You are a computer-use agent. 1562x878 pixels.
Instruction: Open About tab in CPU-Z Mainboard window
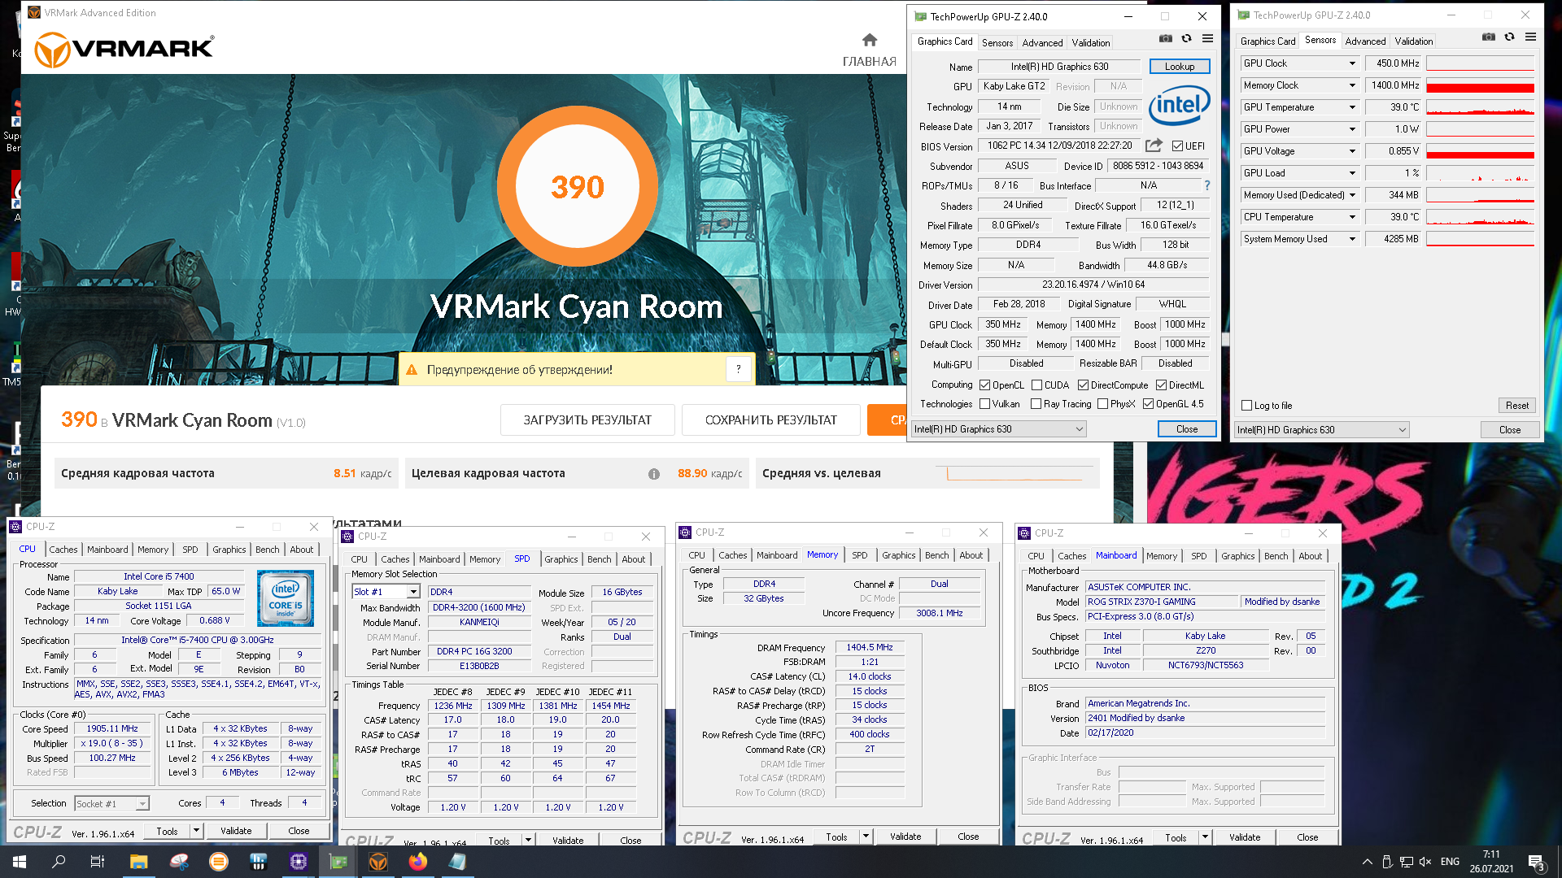[x=1311, y=556]
